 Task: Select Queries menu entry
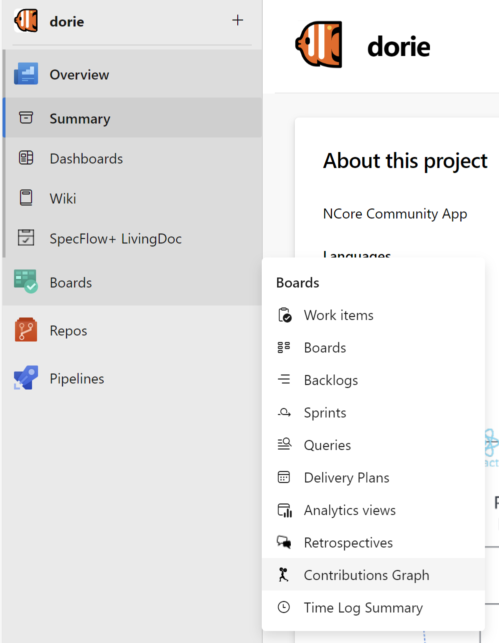coord(373,445)
